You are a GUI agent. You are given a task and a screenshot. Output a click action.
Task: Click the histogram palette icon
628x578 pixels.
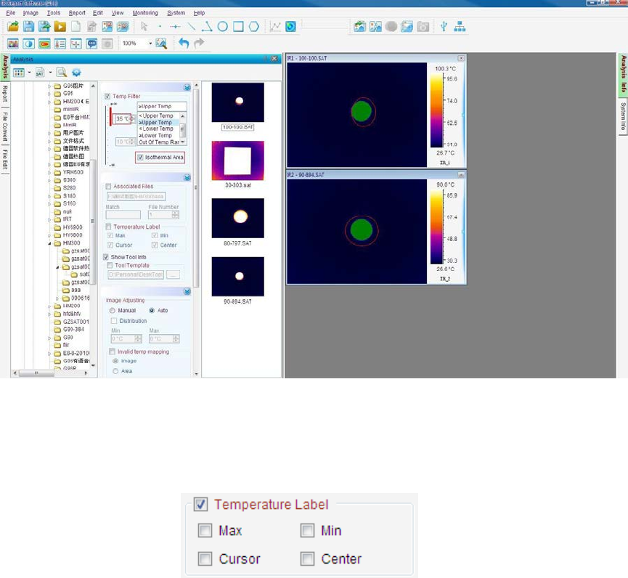click(x=13, y=44)
